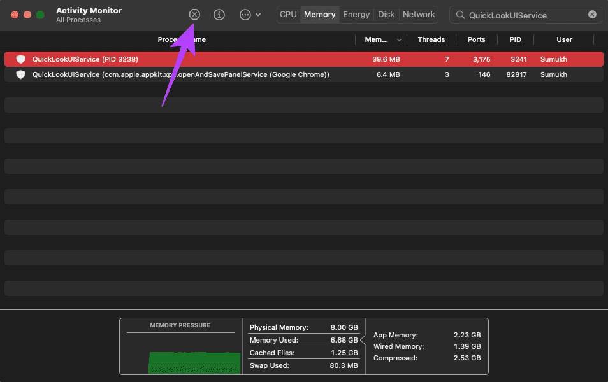Open the process info inspector icon
The image size is (608, 382).
click(219, 15)
